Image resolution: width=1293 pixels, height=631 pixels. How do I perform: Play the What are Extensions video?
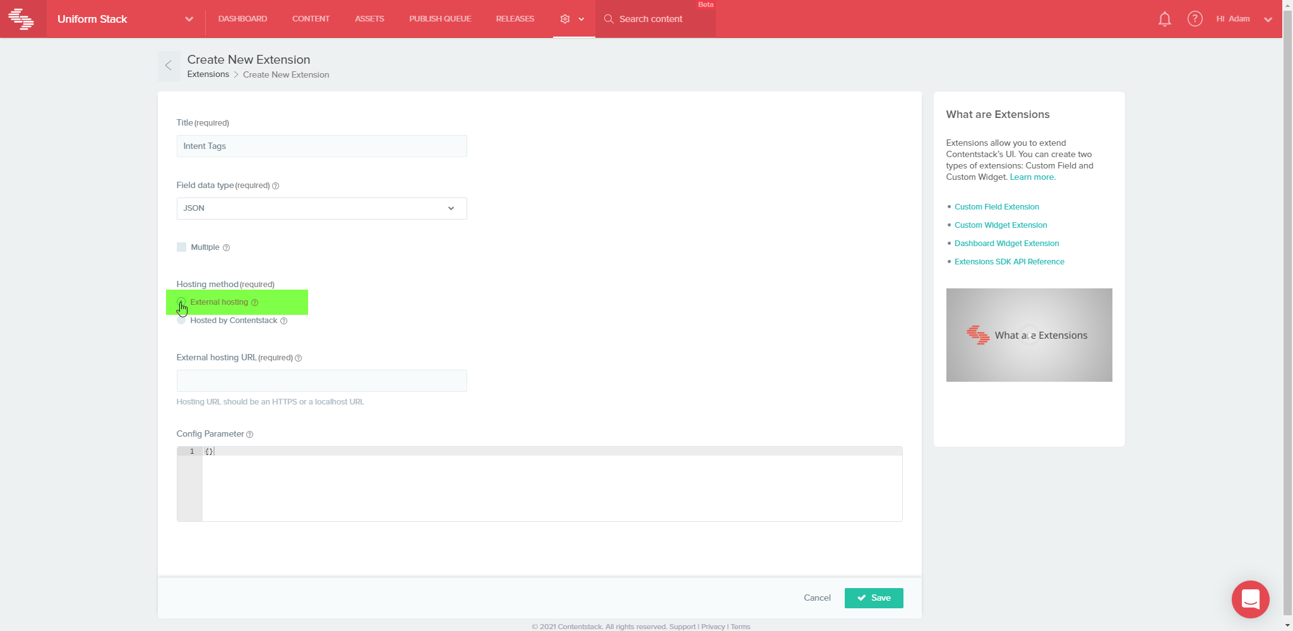(x=1029, y=335)
